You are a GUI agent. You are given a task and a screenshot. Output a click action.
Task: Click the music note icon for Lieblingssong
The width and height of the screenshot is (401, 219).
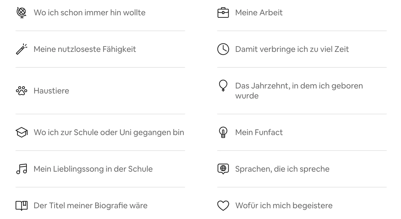21,169
